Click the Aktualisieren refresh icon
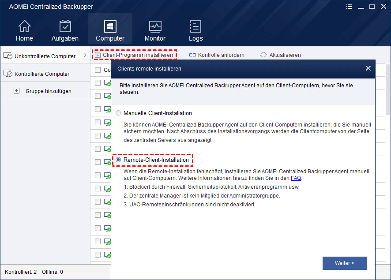Screen dimensions: 391x280 (x=263, y=55)
